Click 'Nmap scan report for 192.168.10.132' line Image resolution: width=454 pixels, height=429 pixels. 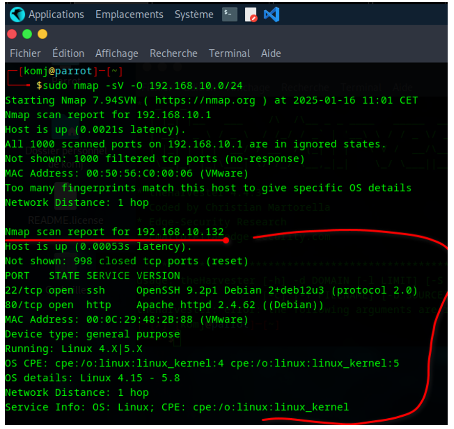(115, 232)
